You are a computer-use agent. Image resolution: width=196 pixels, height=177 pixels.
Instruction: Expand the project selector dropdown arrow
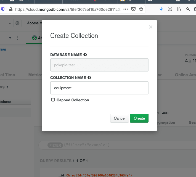point(10,23)
